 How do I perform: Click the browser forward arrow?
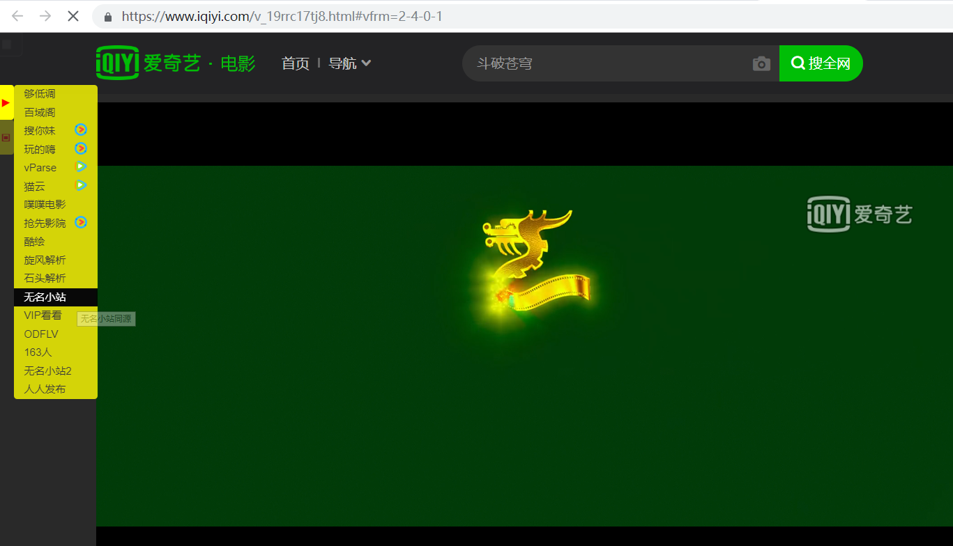[x=45, y=15]
